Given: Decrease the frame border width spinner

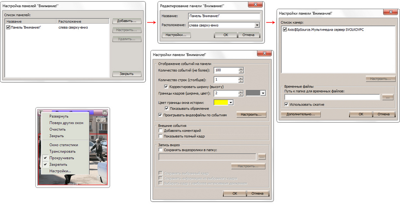Looking at the screenshot, I should click(x=241, y=95).
